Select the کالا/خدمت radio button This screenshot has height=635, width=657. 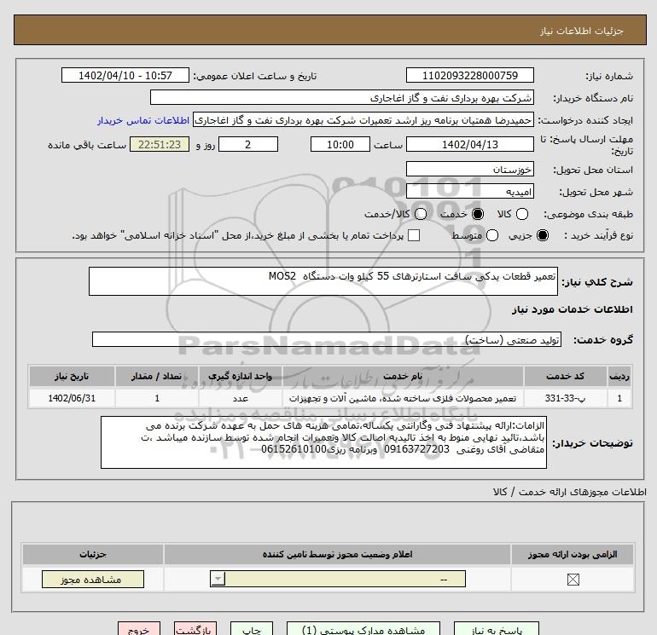click(421, 214)
